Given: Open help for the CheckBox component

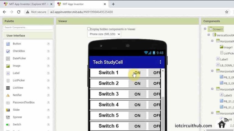Looking at the screenshot, I should (x=48, y=51).
